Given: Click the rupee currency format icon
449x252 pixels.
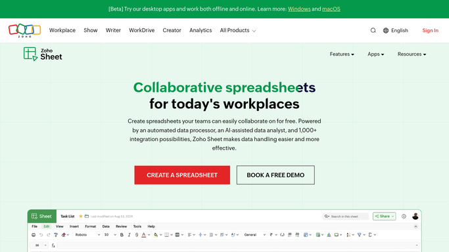Looking at the screenshot, I should point(271,235).
